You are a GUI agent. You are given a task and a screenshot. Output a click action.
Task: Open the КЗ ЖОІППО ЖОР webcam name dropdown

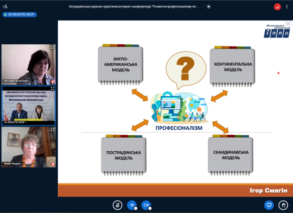15,122
